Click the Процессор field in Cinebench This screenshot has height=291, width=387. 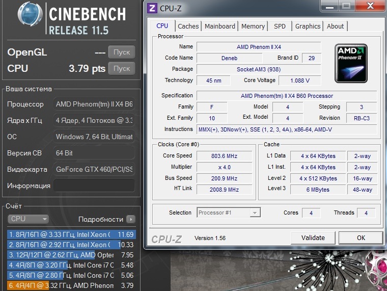94,104
